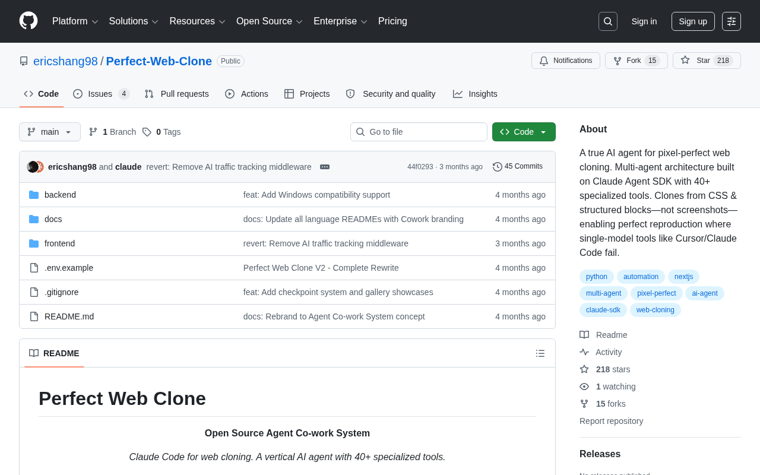The height and width of the screenshot is (475, 760).
Task: Open the appearance settings icon beside Sign up
Action: 731,21
